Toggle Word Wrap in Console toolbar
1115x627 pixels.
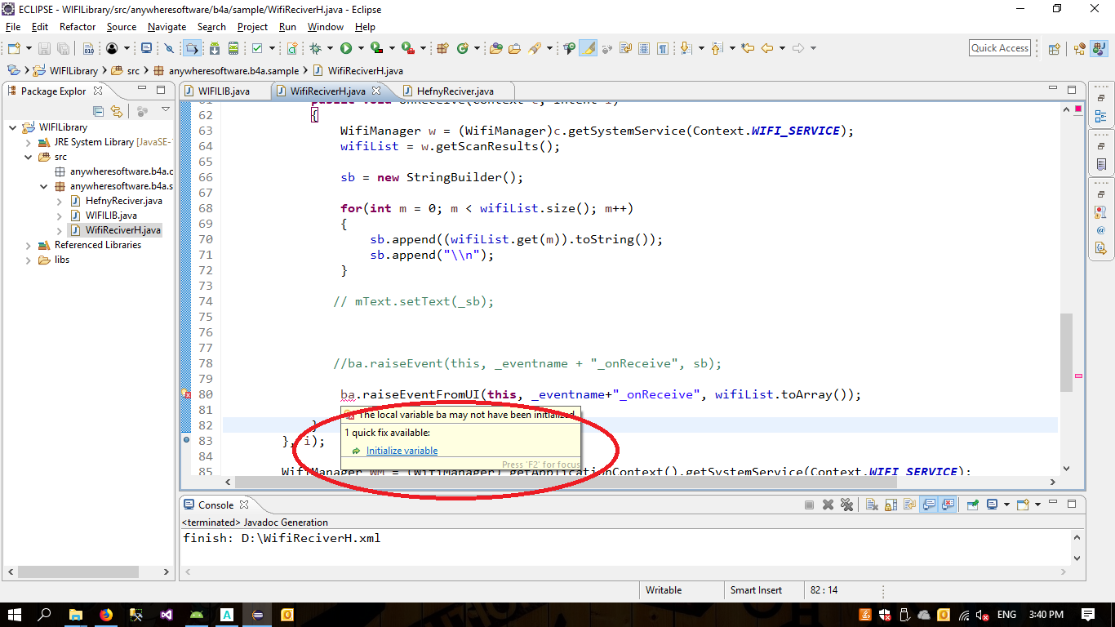pos(909,505)
